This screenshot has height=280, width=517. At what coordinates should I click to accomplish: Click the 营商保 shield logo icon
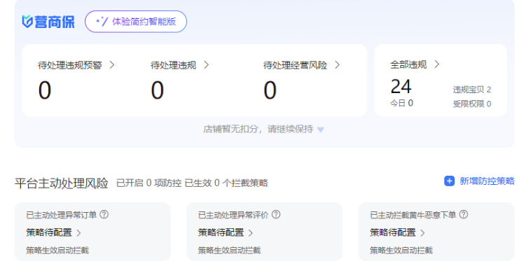[28, 22]
